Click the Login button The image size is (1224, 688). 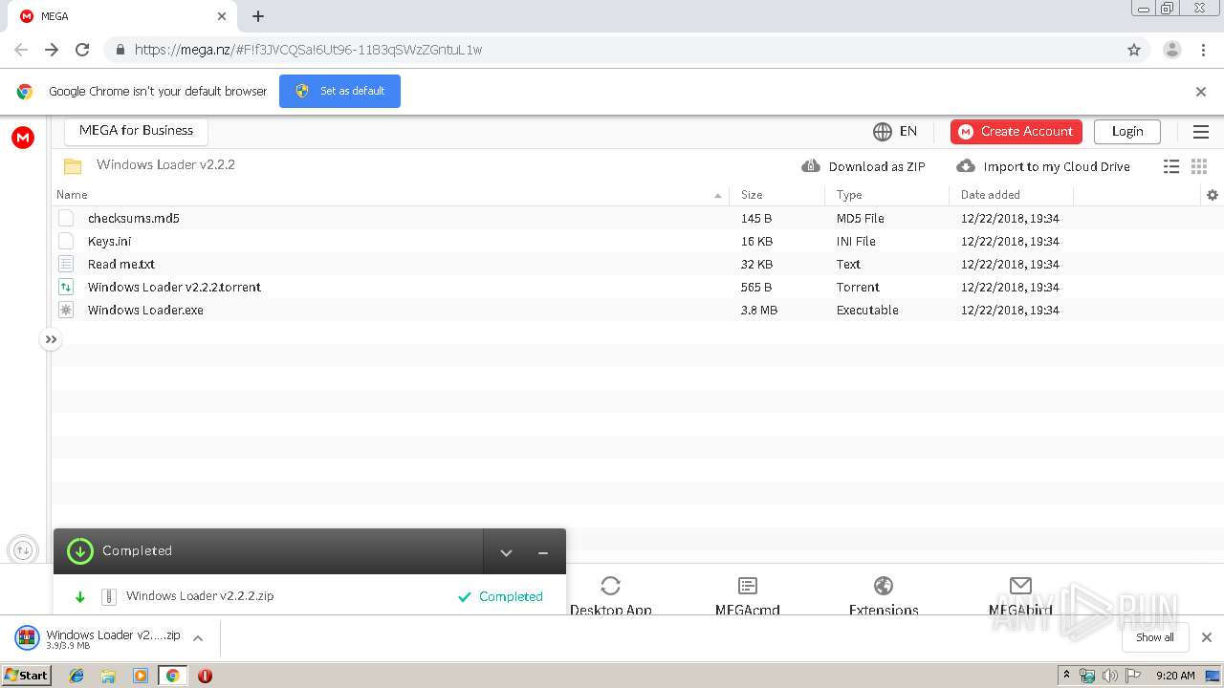1127,131
